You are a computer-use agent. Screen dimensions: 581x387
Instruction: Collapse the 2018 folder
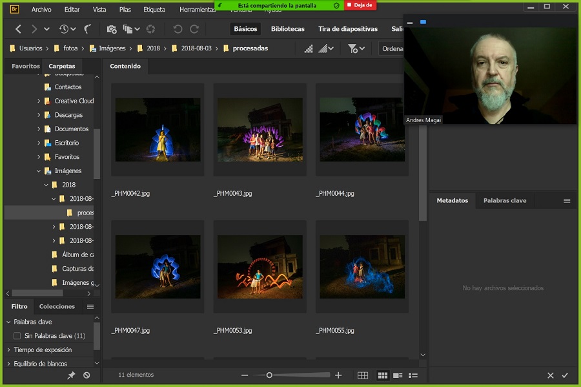(46, 185)
